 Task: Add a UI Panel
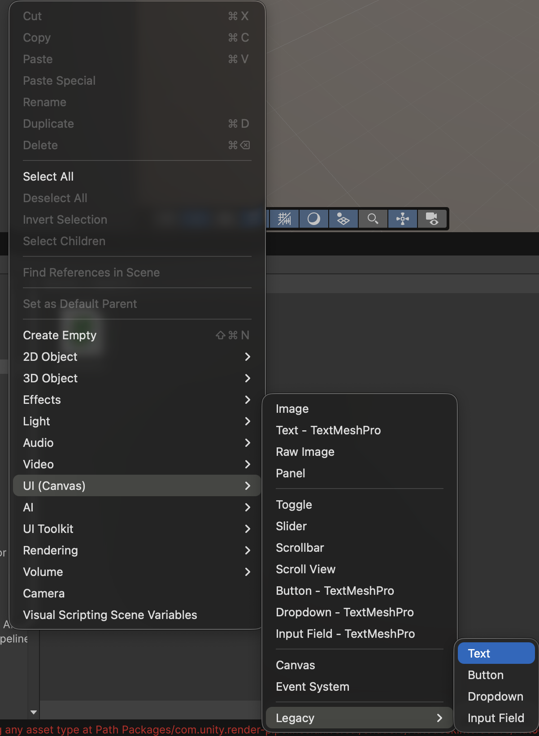pyautogui.click(x=359, y=473)
